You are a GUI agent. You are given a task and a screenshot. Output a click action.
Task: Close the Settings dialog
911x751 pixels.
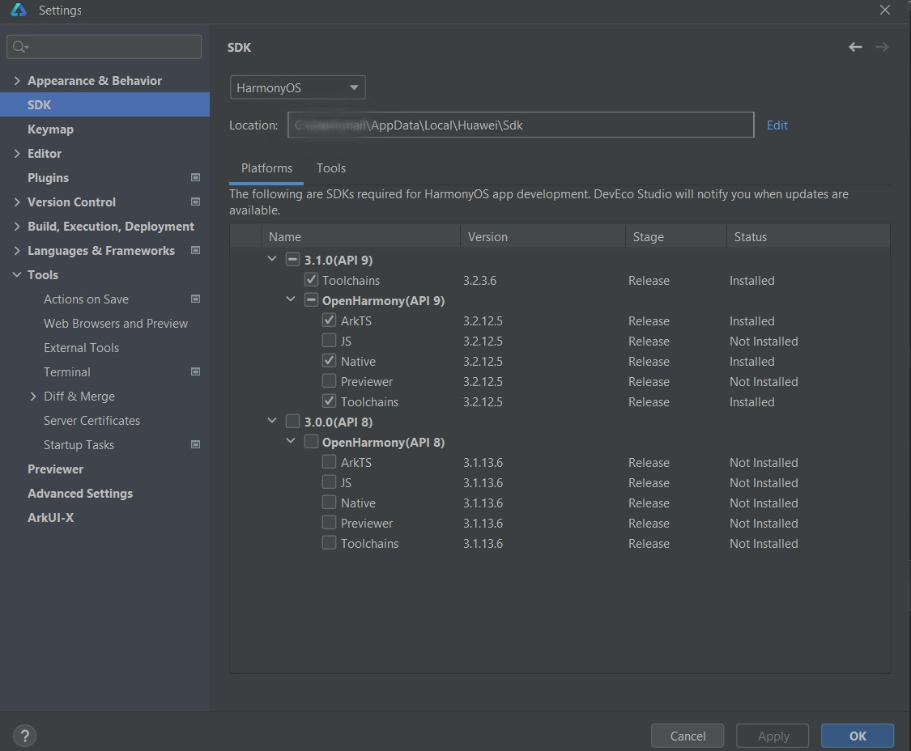pyautogui.click(x=884, y=10)
